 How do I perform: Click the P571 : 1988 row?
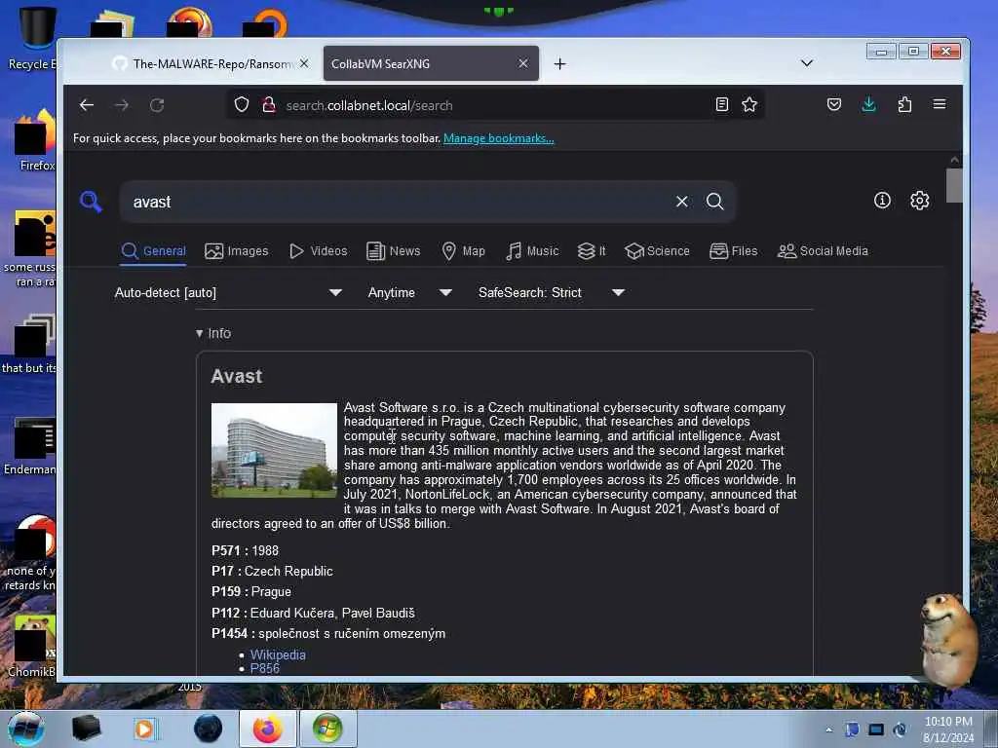click(x=245, y=551)
